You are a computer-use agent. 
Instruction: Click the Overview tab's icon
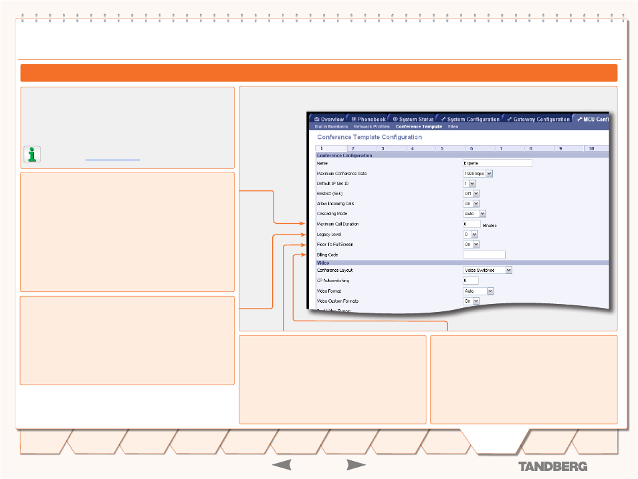316,119
